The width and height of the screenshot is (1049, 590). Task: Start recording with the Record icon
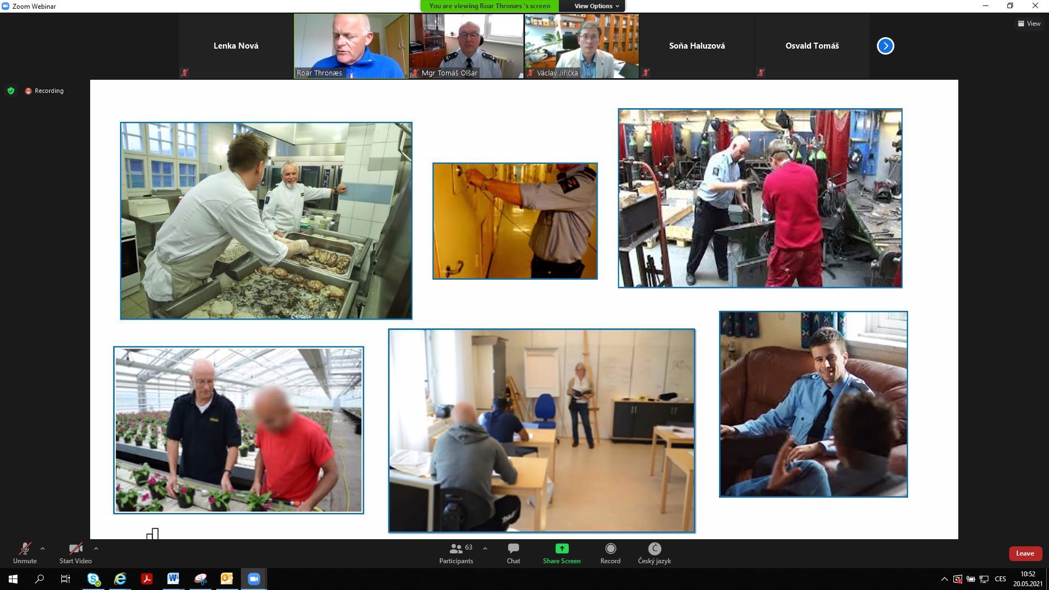pos(610,548)
